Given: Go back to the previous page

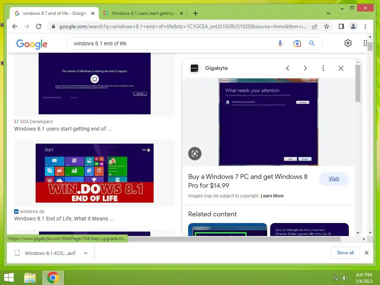Looking at the screenshot, I should (x=15, y=26).
